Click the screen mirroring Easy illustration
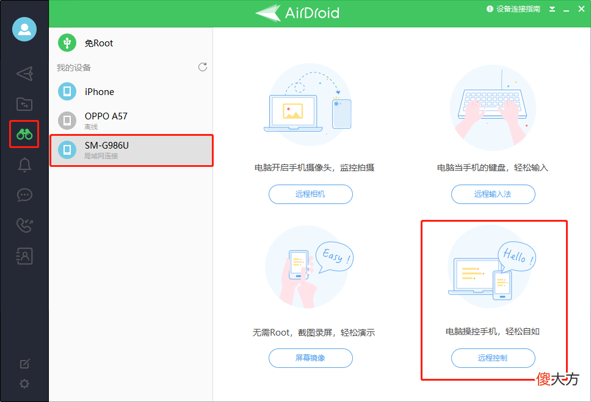Screen dimensions: 591x402 [308, 267]
